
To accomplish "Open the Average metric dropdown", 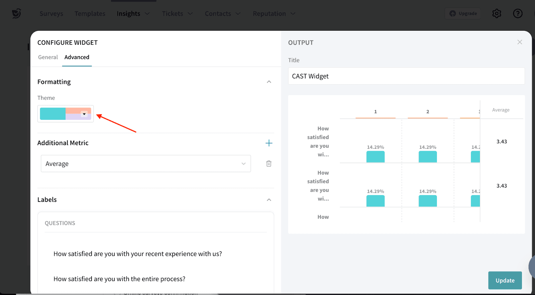I will [x=146, y=164].
